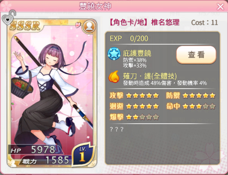Click the HP 5978 stat bar
Viewport: 228px width, 175px height.
tap(36, 149)
